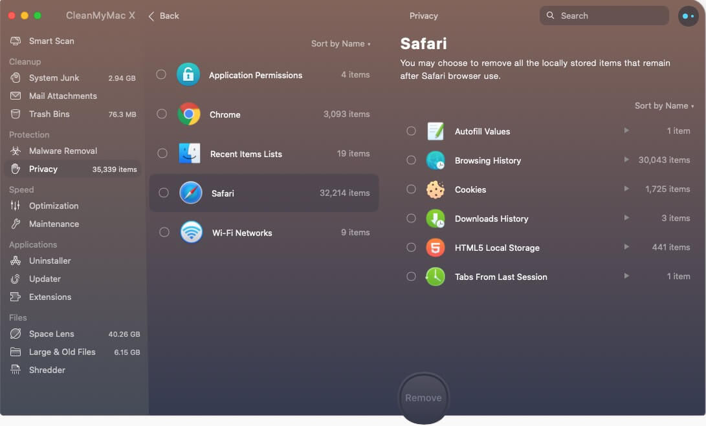Viewport: 706px width, 426px height.
Task: Expand the Browsing History disclosure triangle
Action: click(626, 160)
